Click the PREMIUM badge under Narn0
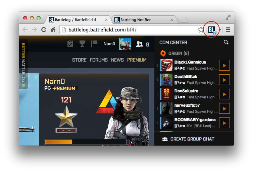The width and height of the screenshot is (253, 172). [x=64, y=88]
